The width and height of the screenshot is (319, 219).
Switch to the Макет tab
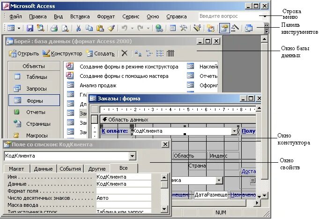pos(16,169)
